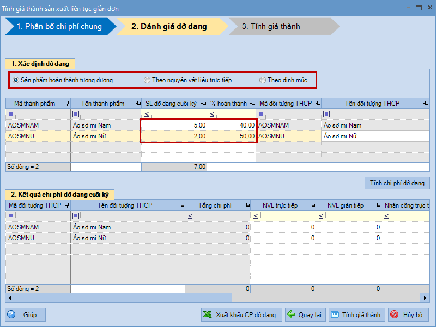Screen dimensions: 436x327
Task: Pin the Mã thành phẩm column
Action: coord(67,104)
